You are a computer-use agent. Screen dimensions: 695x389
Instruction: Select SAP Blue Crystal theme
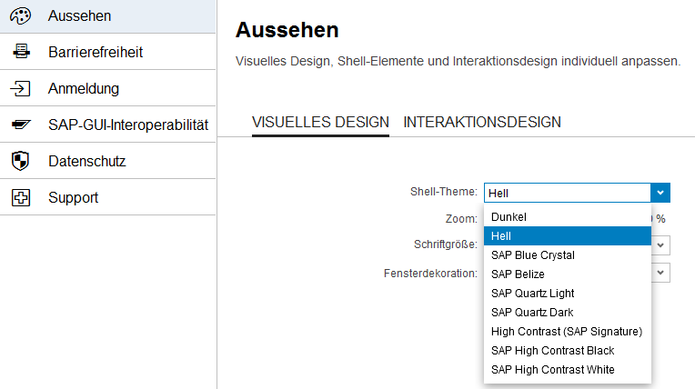[532, 255]
